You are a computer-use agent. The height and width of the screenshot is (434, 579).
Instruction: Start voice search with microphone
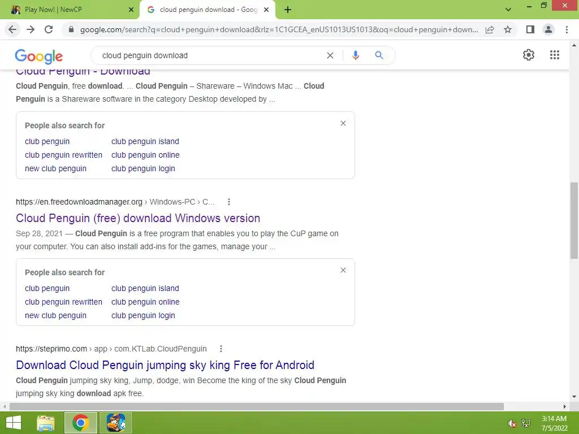(x=355, y=55)
